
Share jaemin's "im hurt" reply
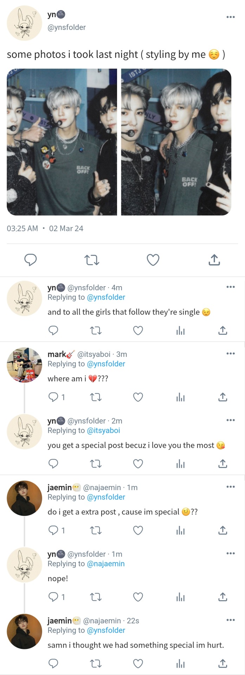pyautogui.click(x=223, y=664)
